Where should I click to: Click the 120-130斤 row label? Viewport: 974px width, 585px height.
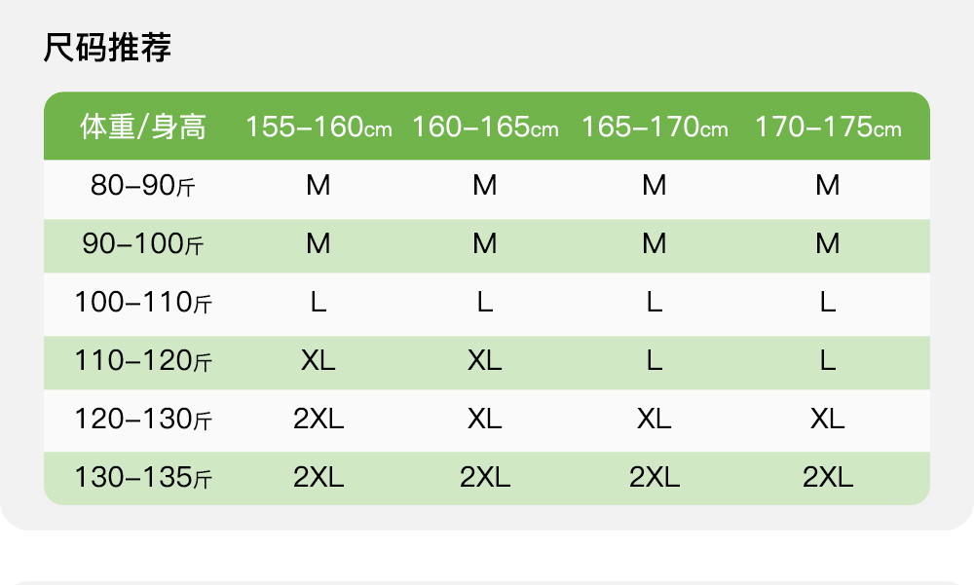pos(143,420)
